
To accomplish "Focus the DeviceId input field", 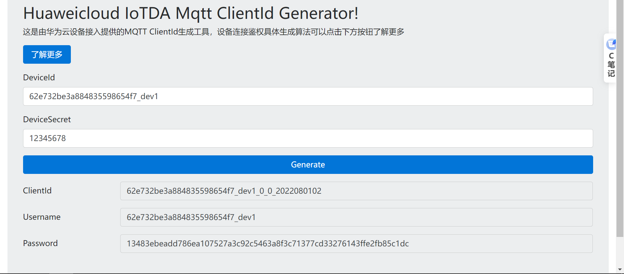I will tap(308, 96).
